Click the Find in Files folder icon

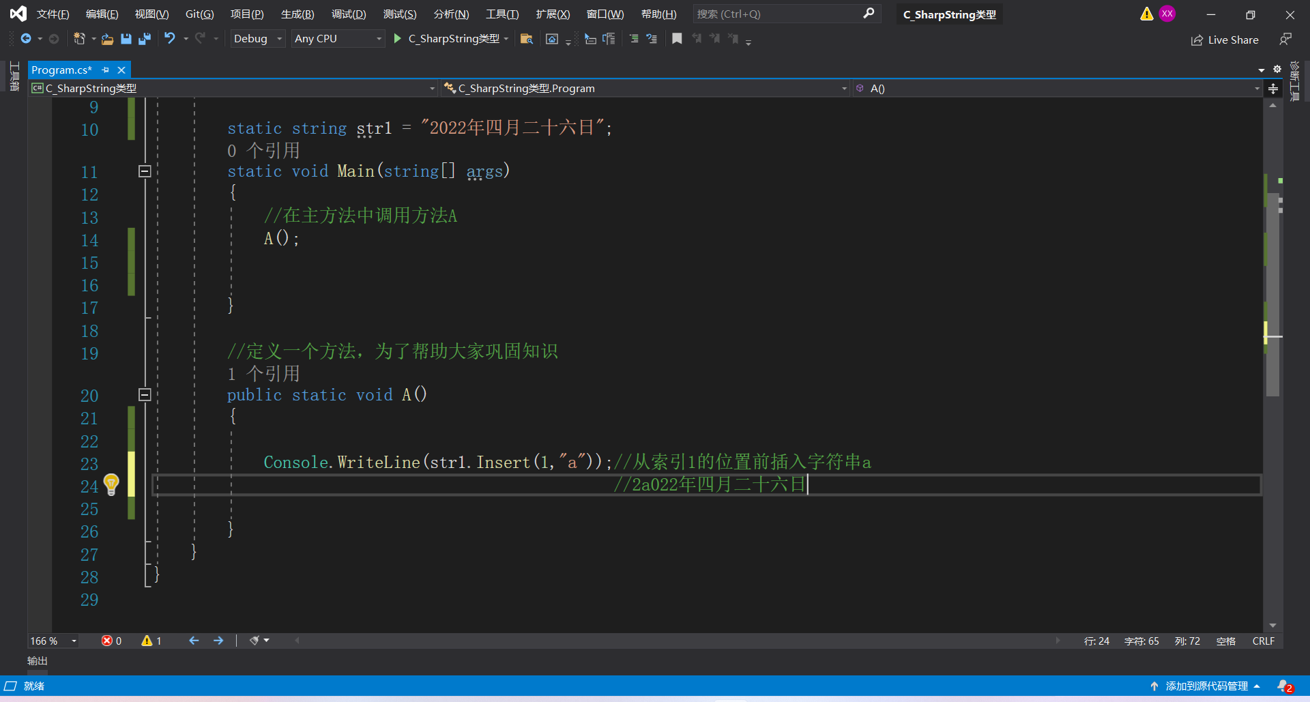526,39
